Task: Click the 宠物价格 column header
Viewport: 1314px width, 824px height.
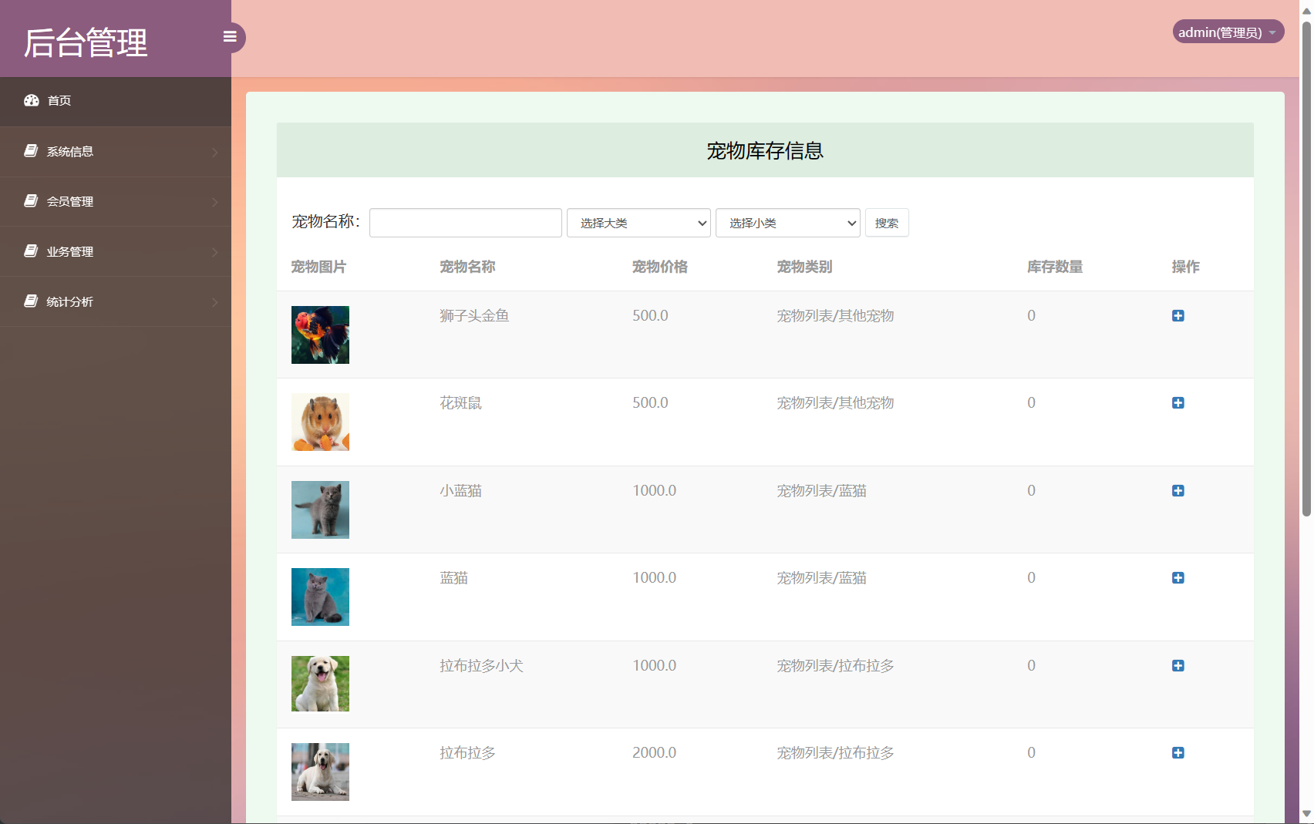Action: pyautogui.click(x=660, y=267)
